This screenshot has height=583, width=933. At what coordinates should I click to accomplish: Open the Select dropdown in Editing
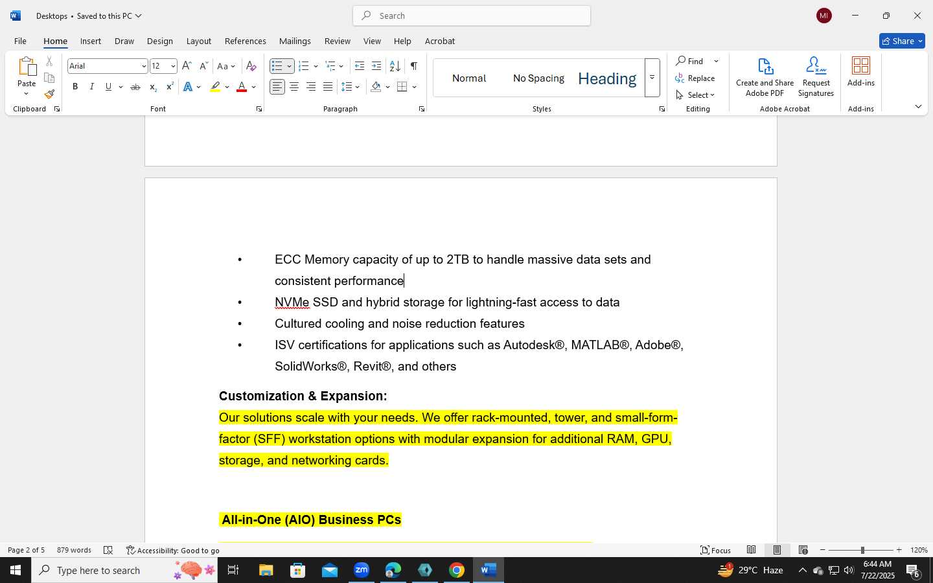point(695,95)
